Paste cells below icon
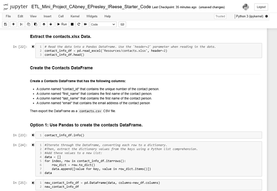Image resolution: width=277 pixels, height=191 pixels. pyautogui.click(x=35, y=24)
